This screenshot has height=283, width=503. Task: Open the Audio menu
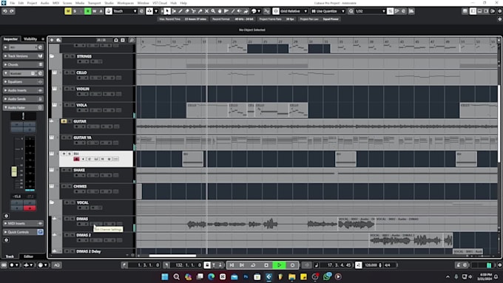pyautogui.click(x=44, y=3)
